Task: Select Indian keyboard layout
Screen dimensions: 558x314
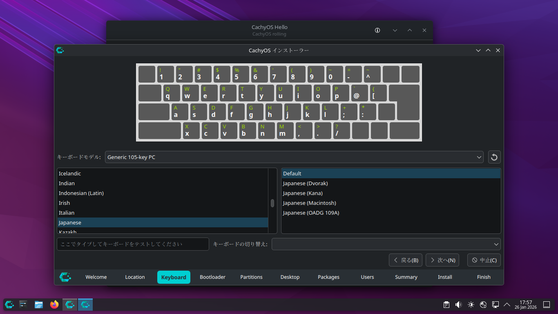Action: (163, 183)
